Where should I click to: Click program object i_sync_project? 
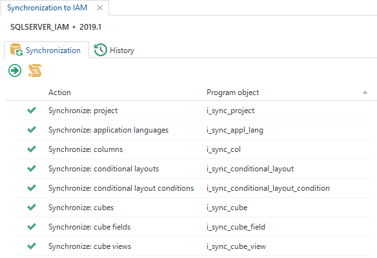click(x=230, y=111)
